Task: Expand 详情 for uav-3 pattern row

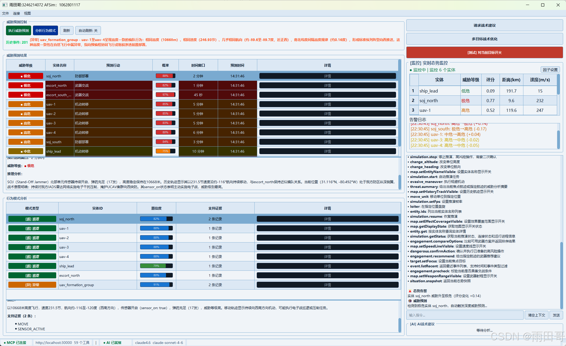Action: [327, 247]
